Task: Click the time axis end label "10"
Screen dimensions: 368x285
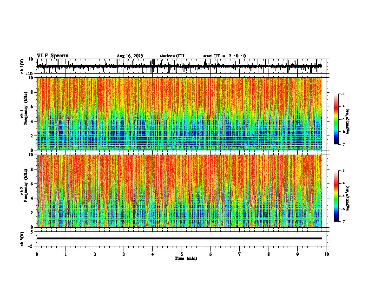Action: [327, 254]
